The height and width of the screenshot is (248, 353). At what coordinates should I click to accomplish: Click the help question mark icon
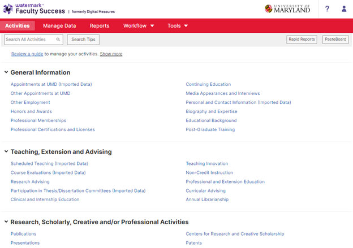(x=327, y=9)
